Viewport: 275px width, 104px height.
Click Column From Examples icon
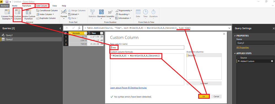[7, 12]
